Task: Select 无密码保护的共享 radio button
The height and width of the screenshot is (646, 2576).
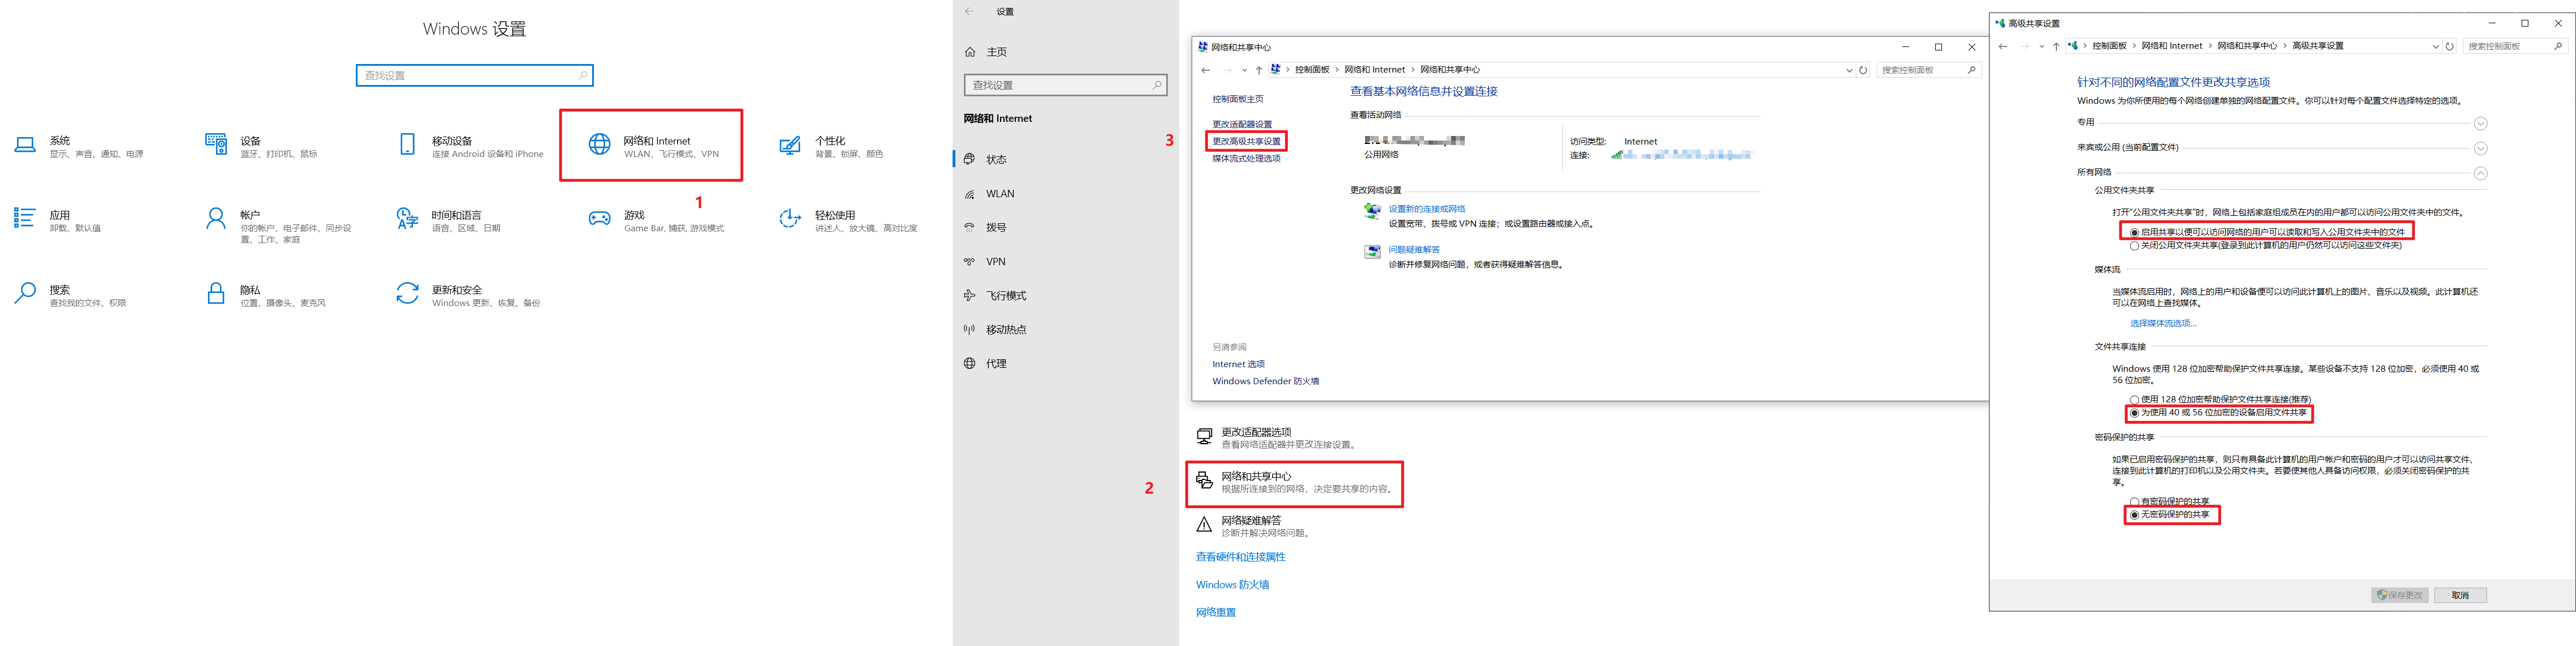Action: point(2134,515)
